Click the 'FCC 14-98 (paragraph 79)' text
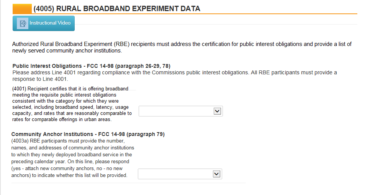The image size is (383, 195). pyautogui.click(x=131, y=134)
